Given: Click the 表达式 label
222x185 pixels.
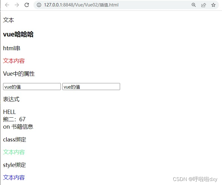Looking at the screenshot, I should pyautogui.click(x=11, y=99).
